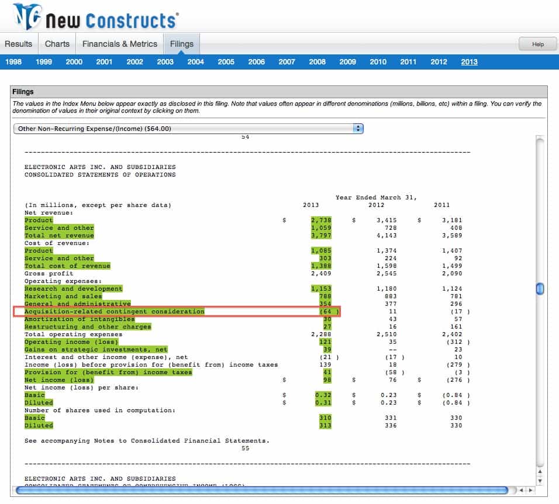Click highlighted "Research and development" line

click(x=74, y=289)
